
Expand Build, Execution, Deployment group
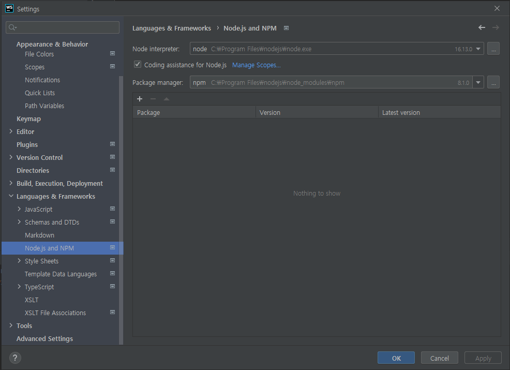click(11, 183)
